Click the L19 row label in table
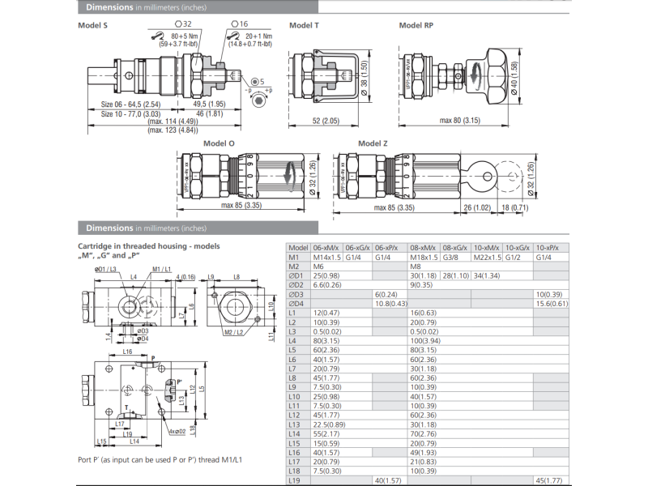 point(295,480)
